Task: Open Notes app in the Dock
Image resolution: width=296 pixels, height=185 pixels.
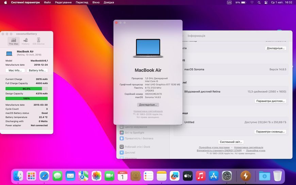Action: pyautogui.click(x=162, y=176)
